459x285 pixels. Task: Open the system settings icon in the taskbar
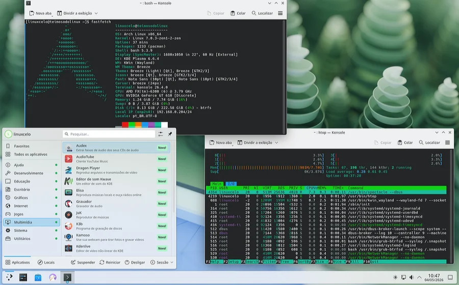pyautogui.click(x=23, y=277)
